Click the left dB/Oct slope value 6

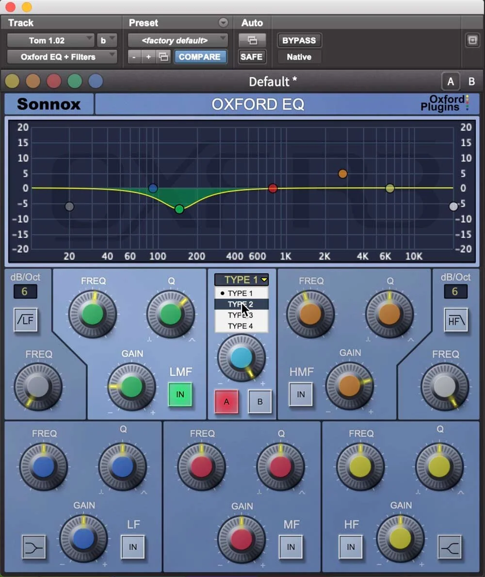click(x=25, y=292)
